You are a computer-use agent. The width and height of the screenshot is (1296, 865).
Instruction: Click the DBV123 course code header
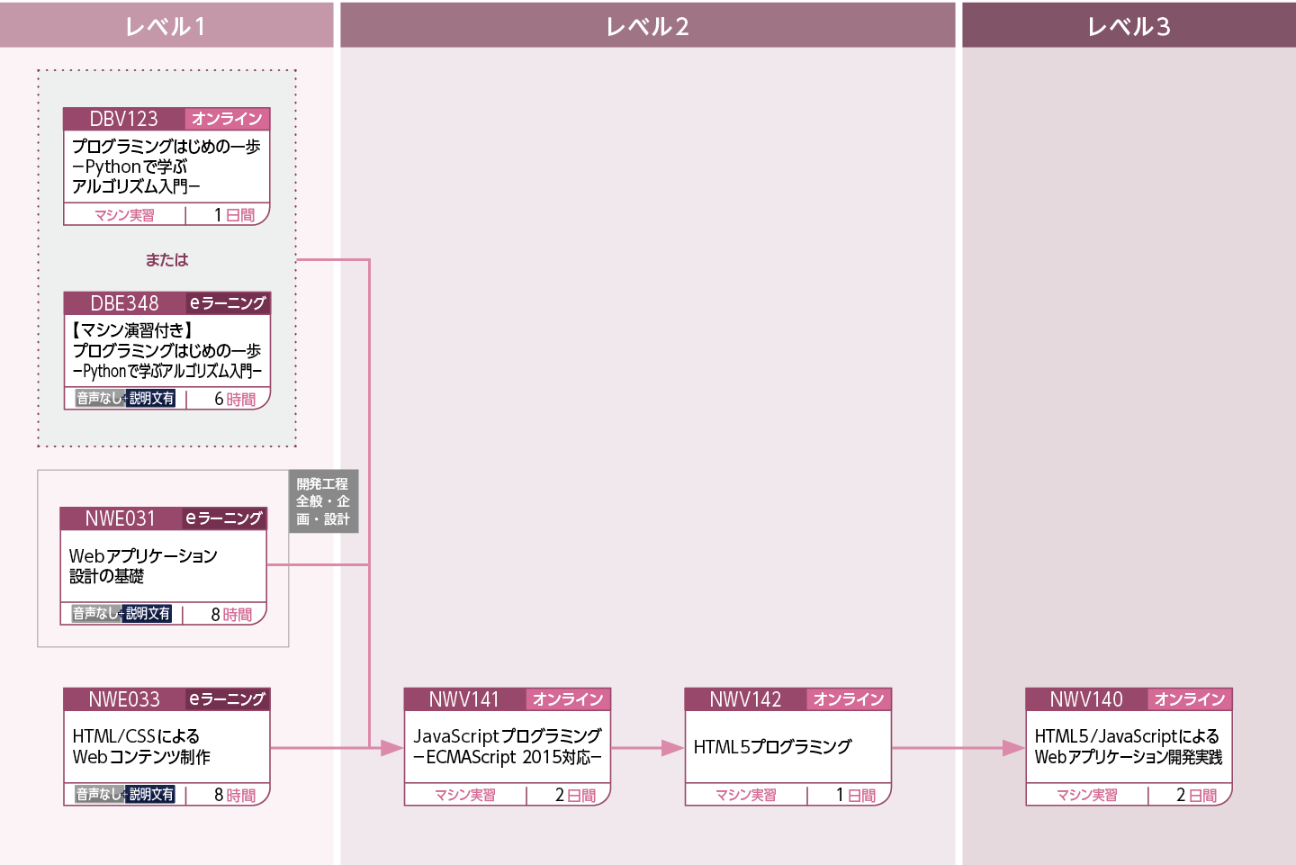(124, 119)
